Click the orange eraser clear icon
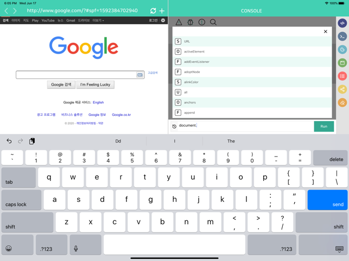 coord(342,102)
